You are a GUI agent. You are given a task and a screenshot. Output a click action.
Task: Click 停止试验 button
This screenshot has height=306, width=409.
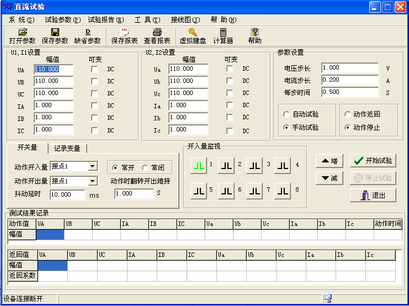click(373, 178)
